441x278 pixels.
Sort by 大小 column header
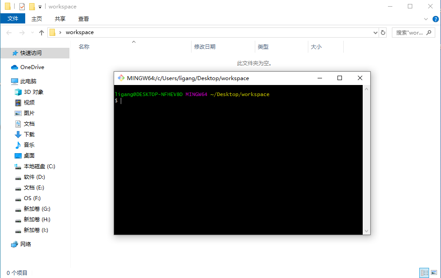(x=316, y=47)
